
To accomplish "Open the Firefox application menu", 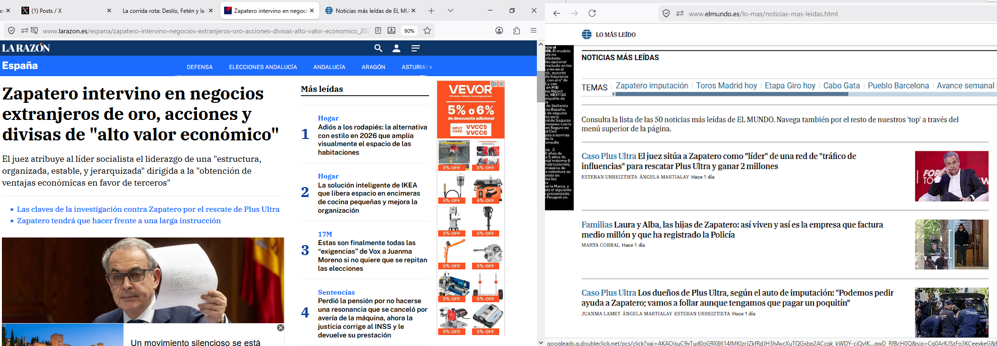I will tap(534, 31).
